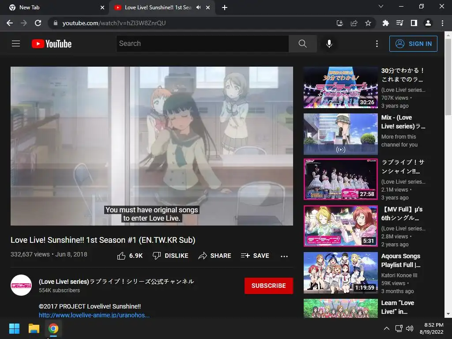
Task: Open the 30:26 recap video thumbnail
Action: (x=340, y=87)
